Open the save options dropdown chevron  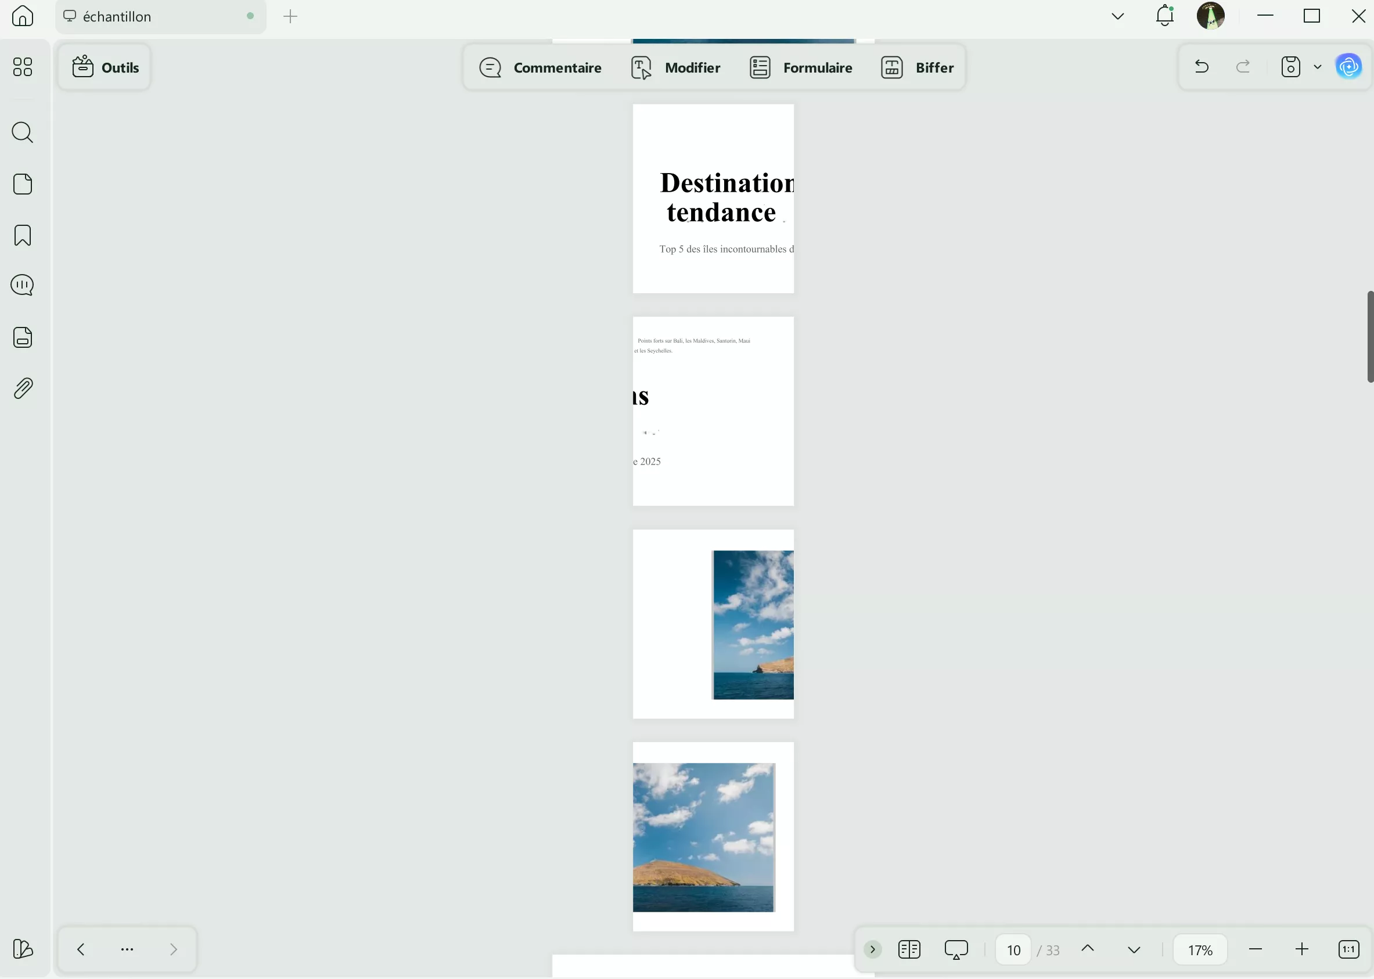[1317, 66]
